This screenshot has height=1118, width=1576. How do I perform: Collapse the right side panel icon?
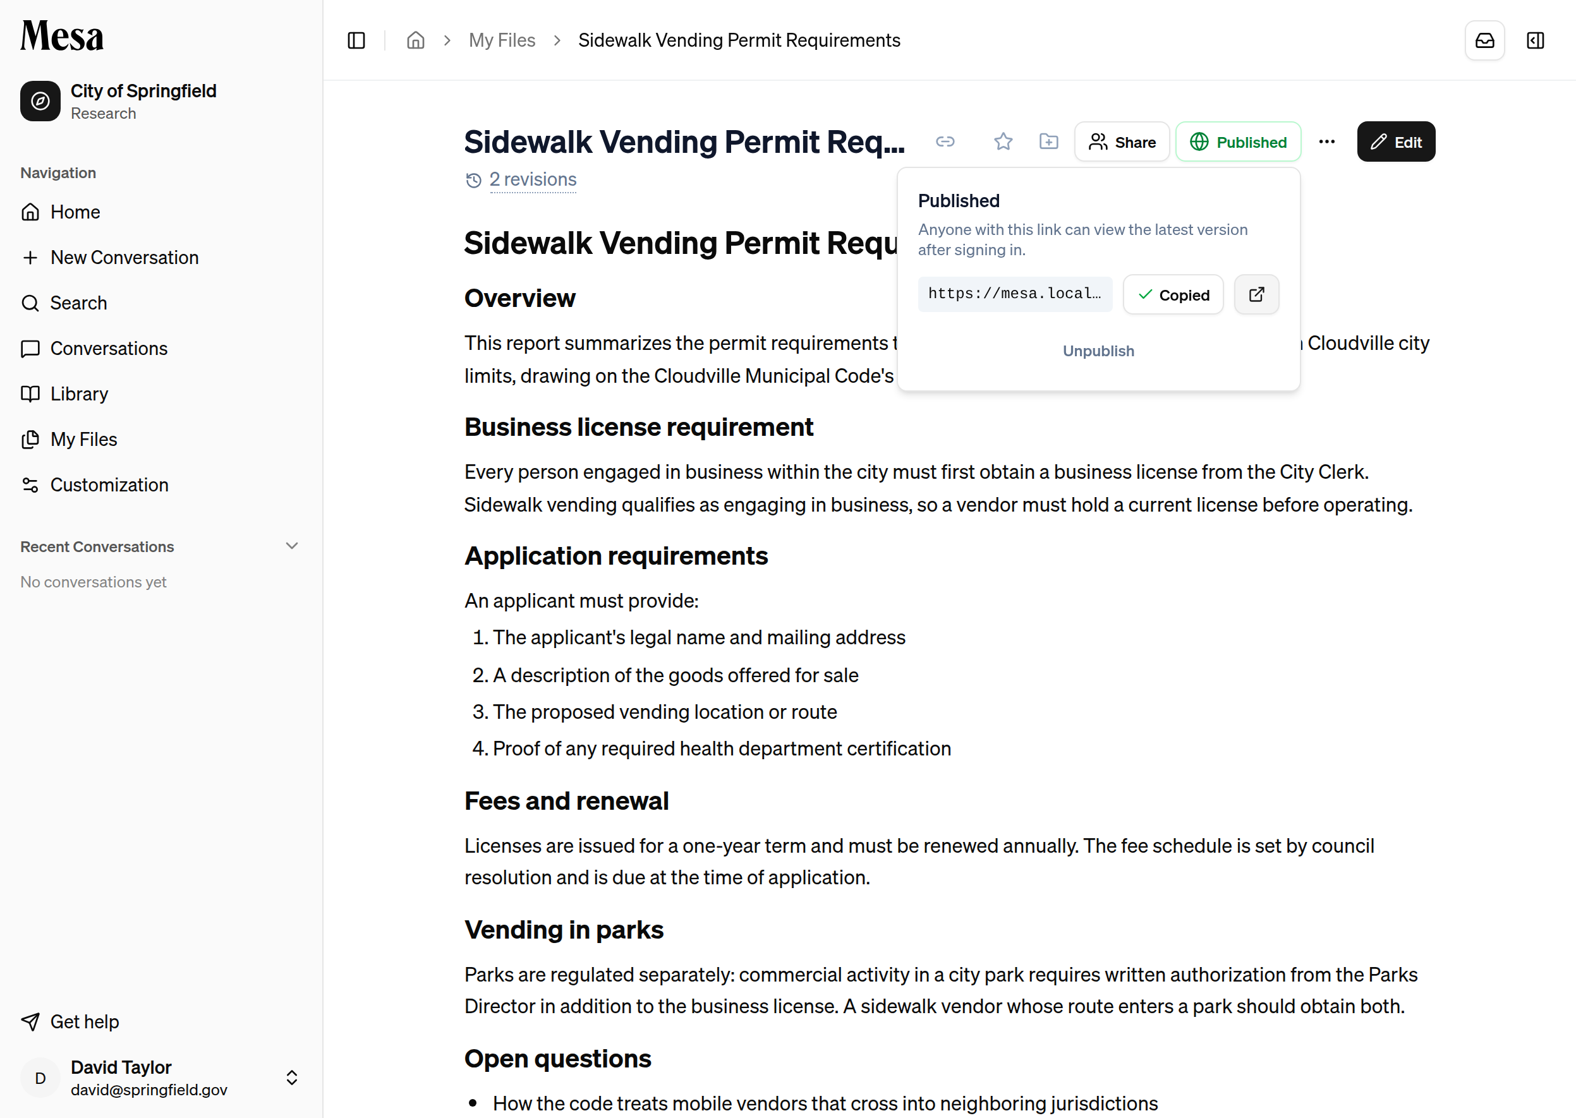1536,40
